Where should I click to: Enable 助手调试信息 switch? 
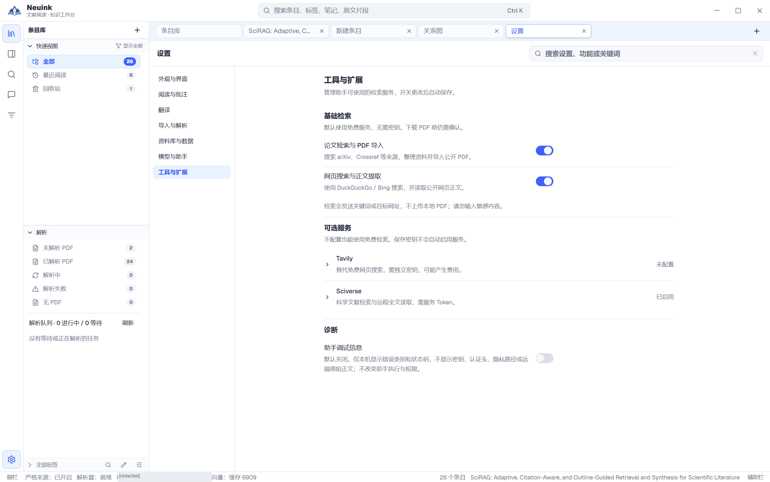coord(544,358)
